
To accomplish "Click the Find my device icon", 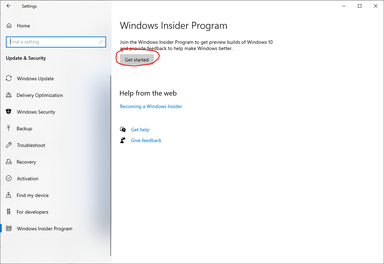I will click(9, 195).
